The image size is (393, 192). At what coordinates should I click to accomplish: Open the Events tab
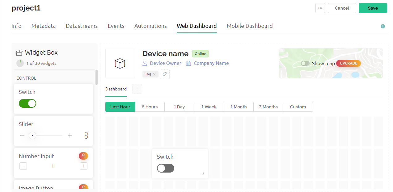116,26
